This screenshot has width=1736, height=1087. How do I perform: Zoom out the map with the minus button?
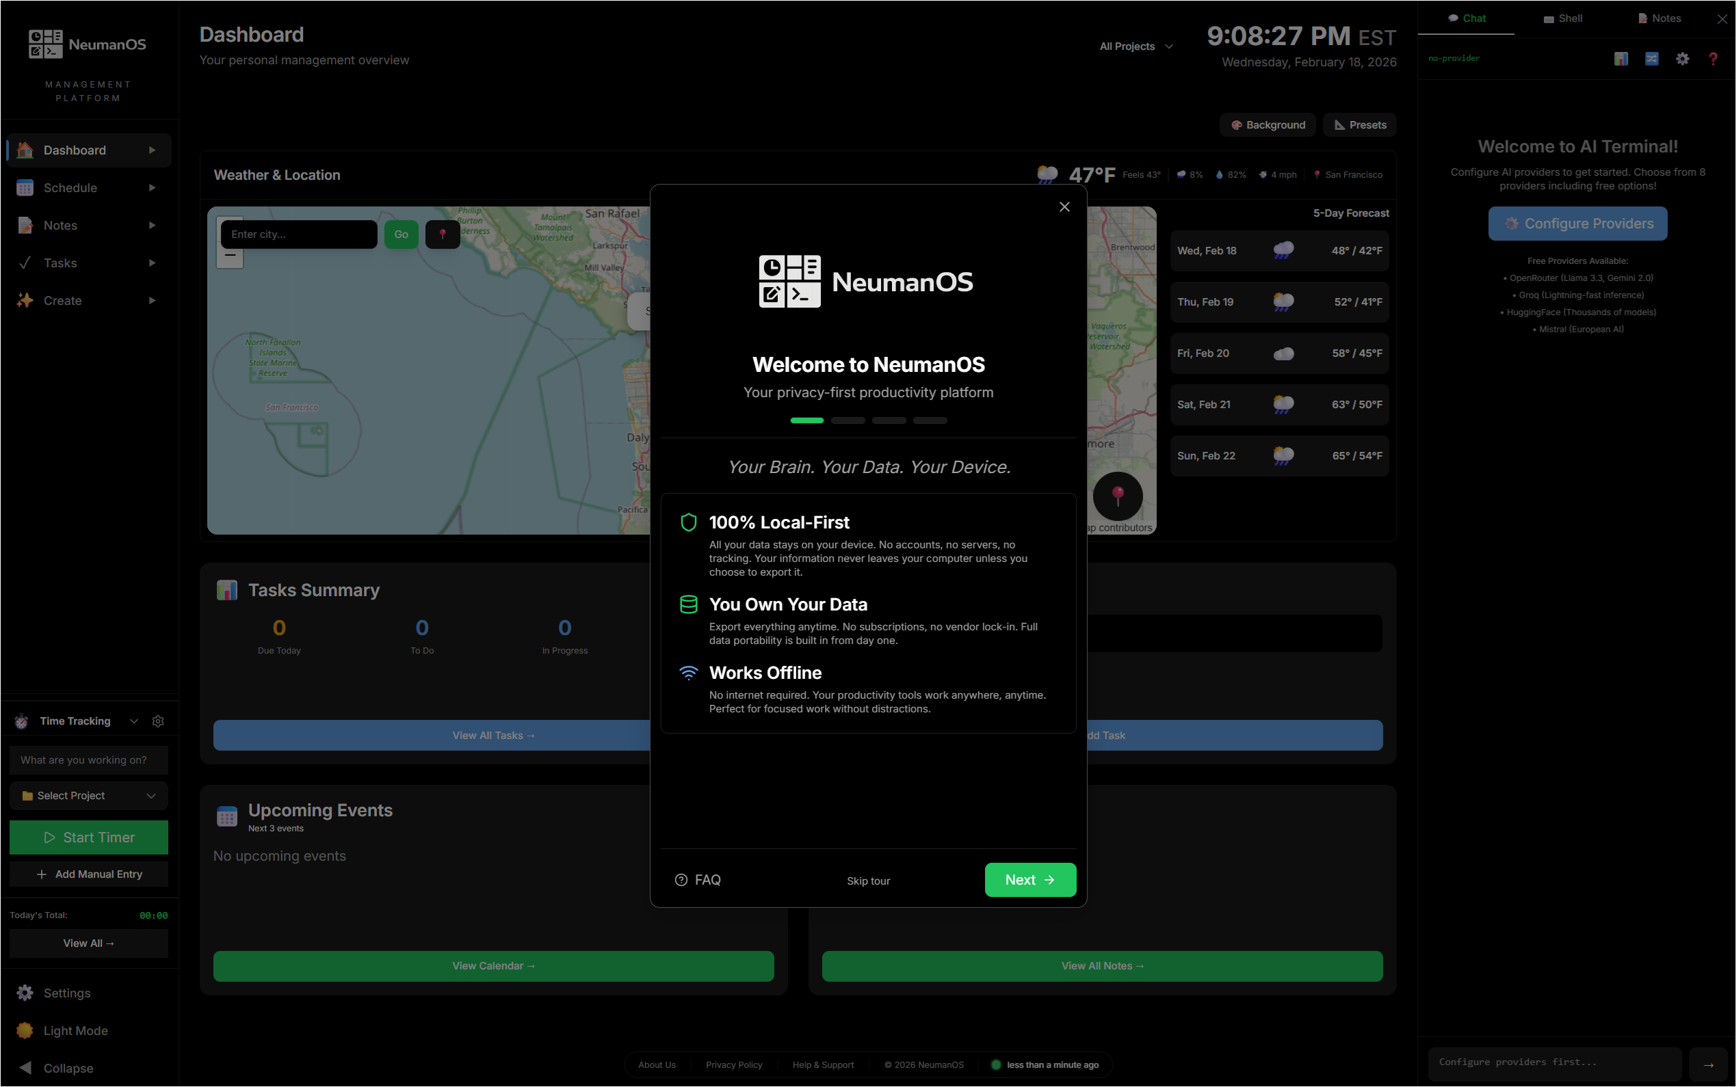pos(230,255)
